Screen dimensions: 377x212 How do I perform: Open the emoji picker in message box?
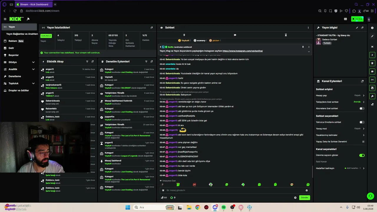[x=307, y=190]
